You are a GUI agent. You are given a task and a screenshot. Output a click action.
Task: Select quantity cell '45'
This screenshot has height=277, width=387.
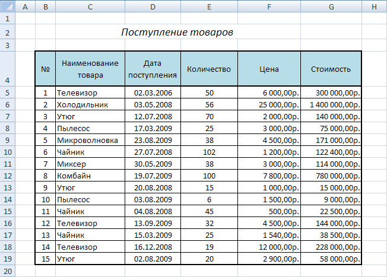point(210,211)
